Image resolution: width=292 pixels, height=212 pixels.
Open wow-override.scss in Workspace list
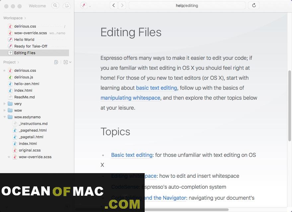pos(31,33)
